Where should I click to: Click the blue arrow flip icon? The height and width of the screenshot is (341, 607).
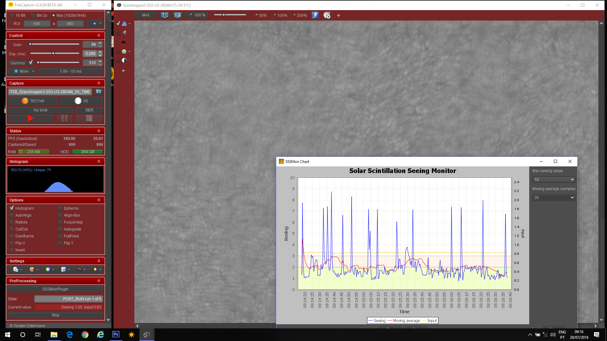click(x=124, y=33)
